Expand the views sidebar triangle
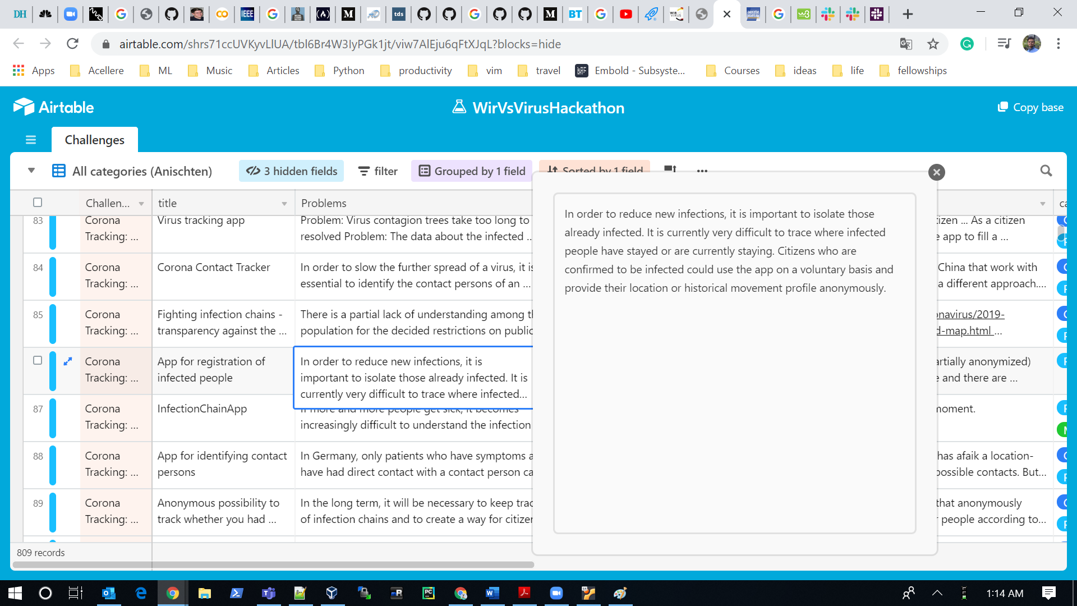1077x606 pixels. pos(31,171)
